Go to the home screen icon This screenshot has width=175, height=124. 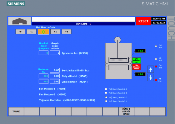click(19, 21)
